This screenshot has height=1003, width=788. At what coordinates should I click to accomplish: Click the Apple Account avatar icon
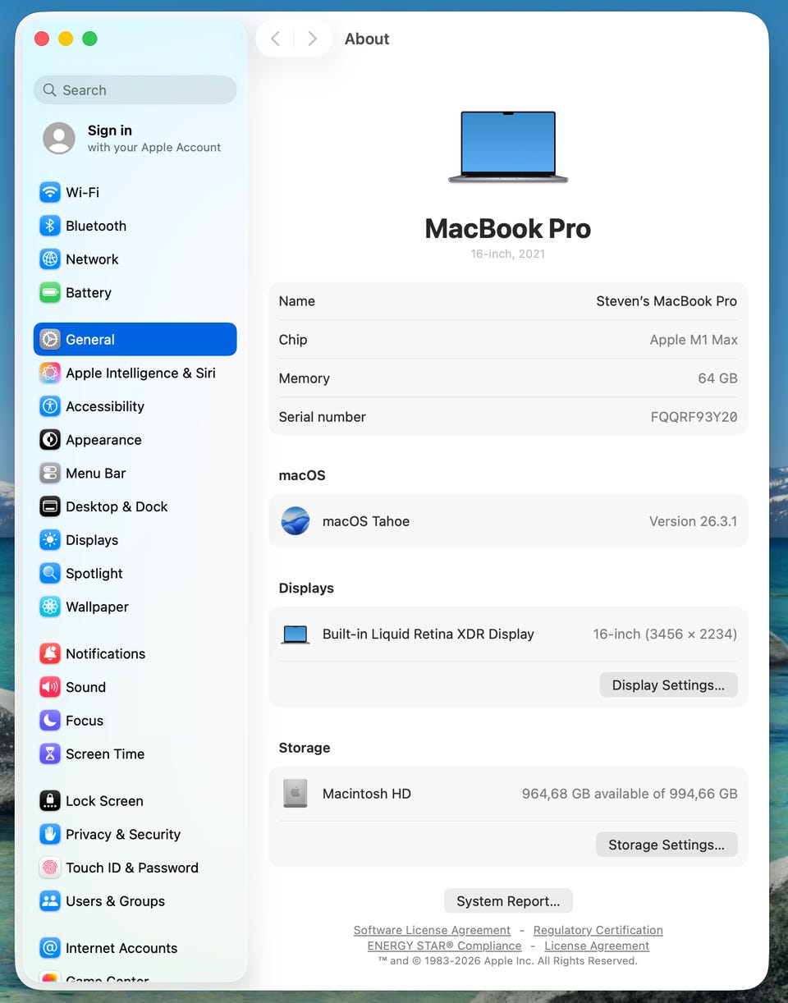tap(59, 139)
